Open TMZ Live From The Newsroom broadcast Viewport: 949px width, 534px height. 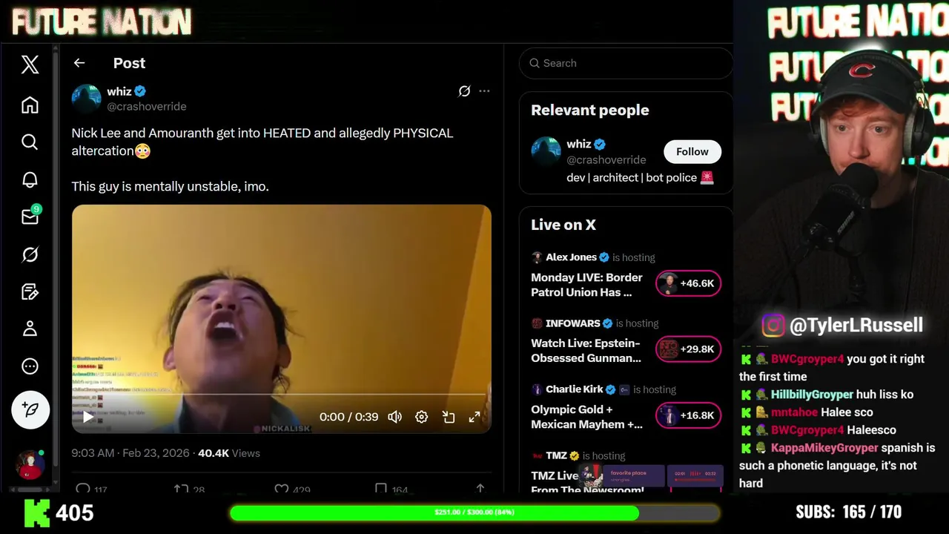[588, 482]
